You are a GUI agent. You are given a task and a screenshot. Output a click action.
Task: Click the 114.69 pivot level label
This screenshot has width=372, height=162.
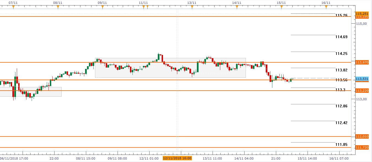(341, 37)
